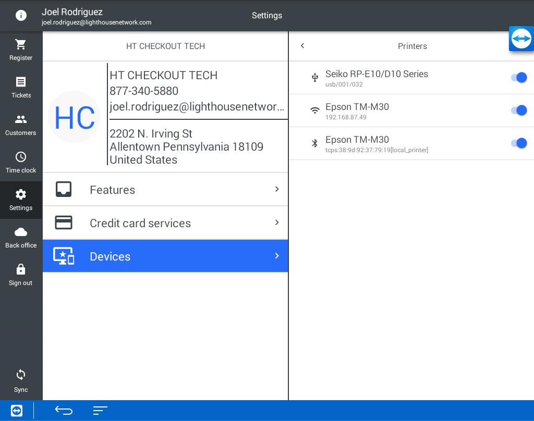The width and height of the screenshot is (534, 421).
Task: Click the info icon in header
Action: (x=21, y=16)
